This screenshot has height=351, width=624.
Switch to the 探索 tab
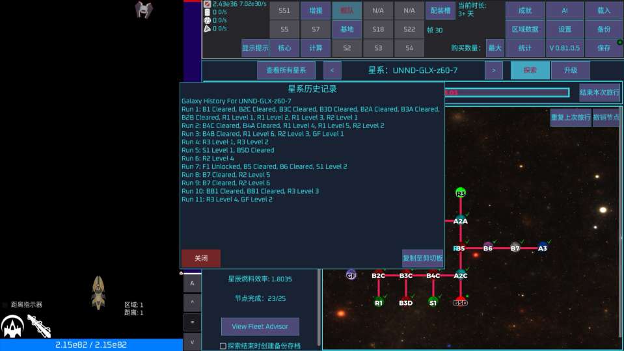click(530, 70)
